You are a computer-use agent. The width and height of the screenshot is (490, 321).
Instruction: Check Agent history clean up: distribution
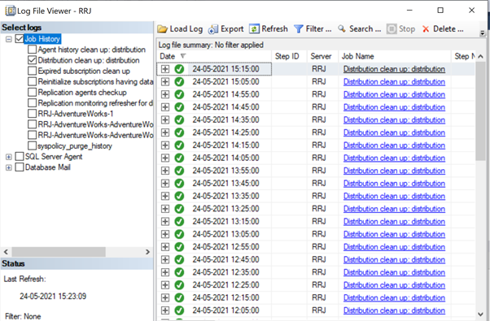pos(32,50)
